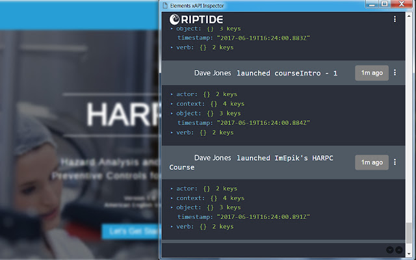Viewport: 416px width, 260px height.
Task: Expand object node under HARPC Course statement
Action: click(172, 207)
